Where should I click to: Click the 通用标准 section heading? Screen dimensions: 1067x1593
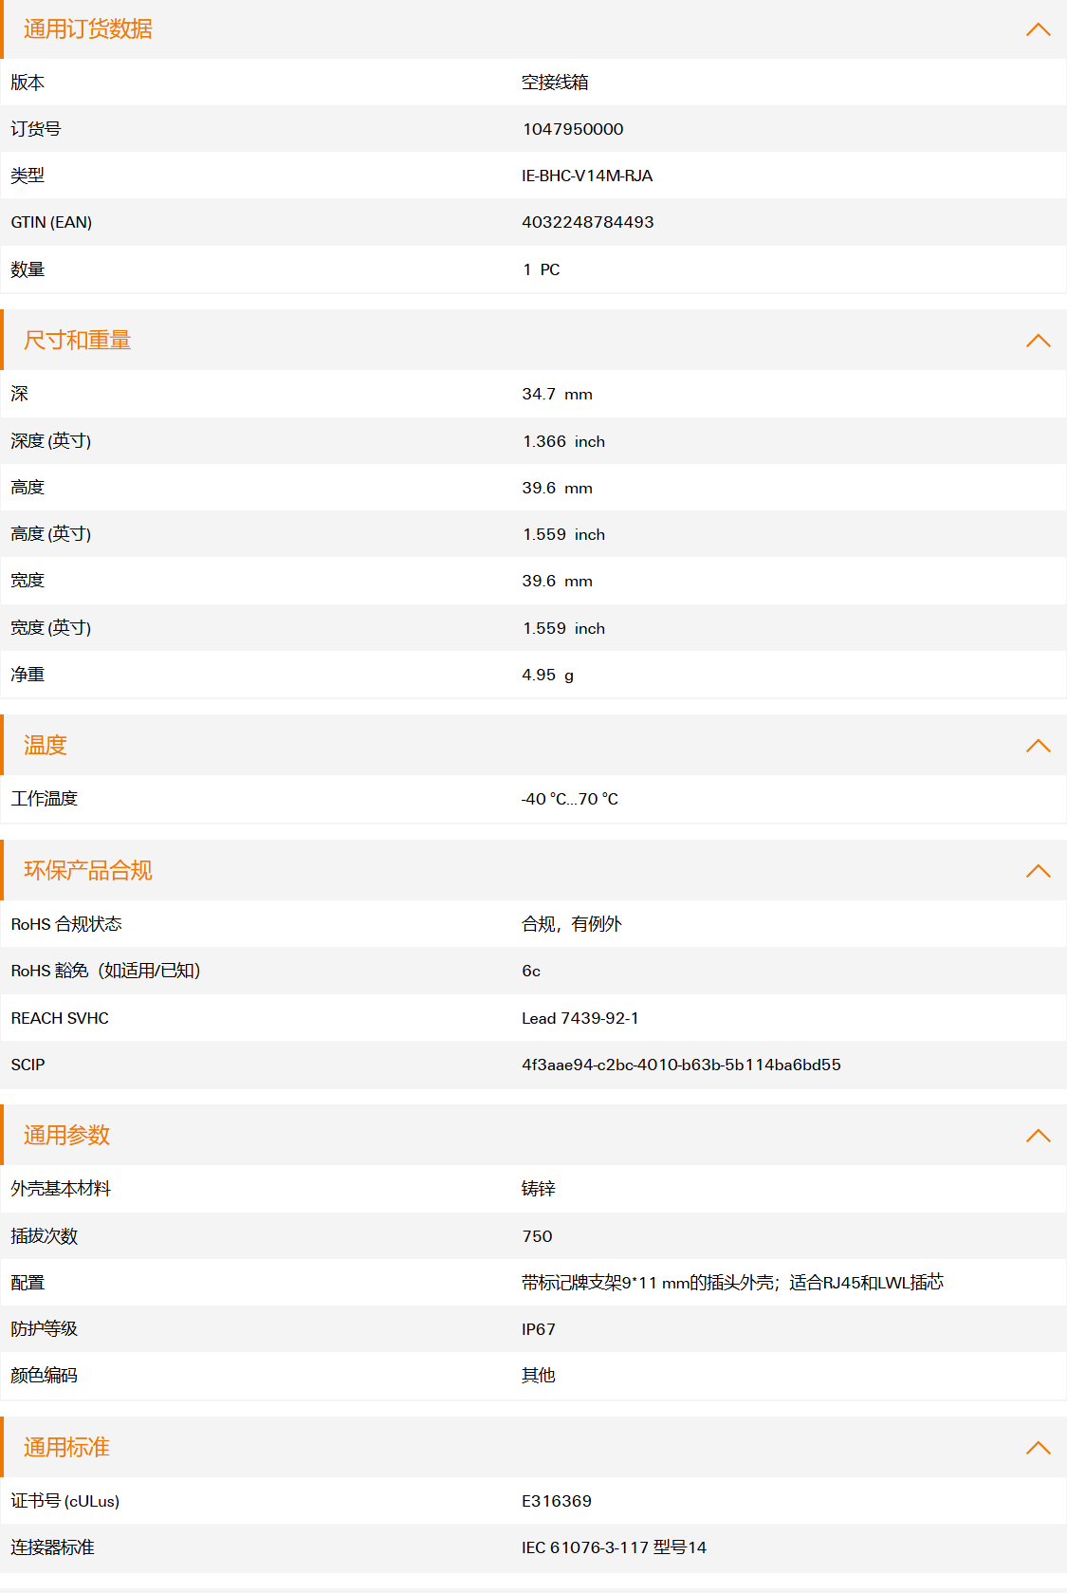point(66,1448)
